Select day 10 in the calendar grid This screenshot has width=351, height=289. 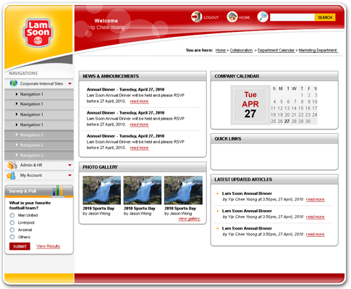click(x=315, y=101)
